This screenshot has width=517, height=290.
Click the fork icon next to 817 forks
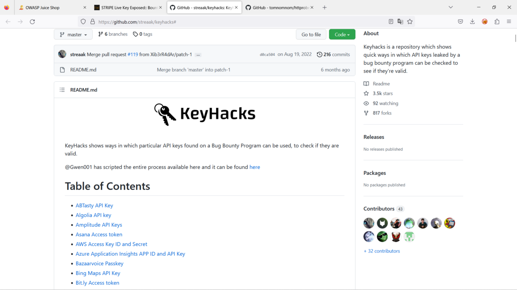click(367, 113)
